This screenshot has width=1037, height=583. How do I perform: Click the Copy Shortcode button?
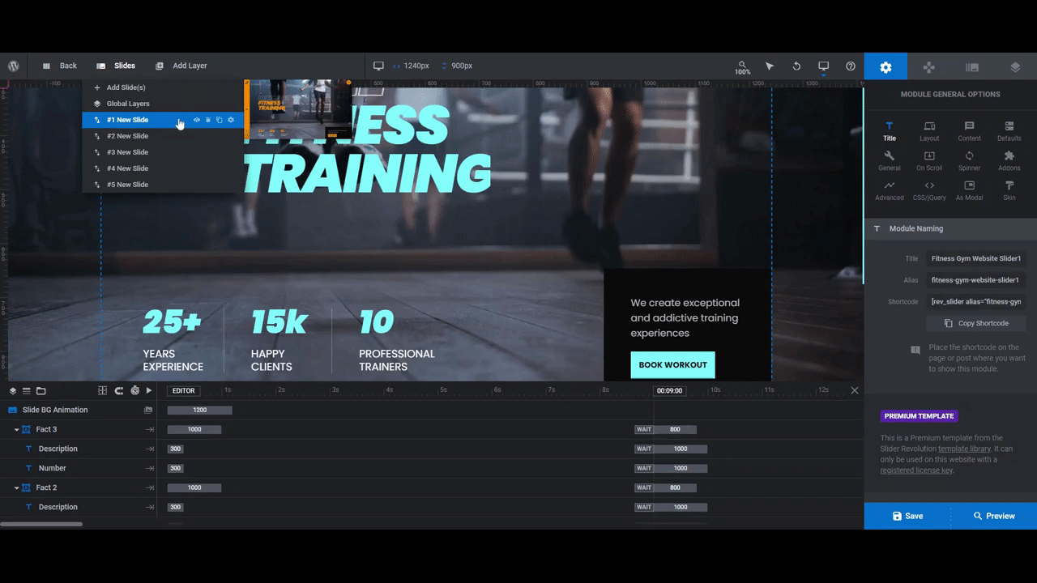coord(976,323)
